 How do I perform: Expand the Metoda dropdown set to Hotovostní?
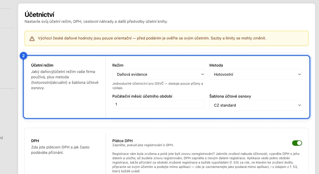[x=255, y=74]
